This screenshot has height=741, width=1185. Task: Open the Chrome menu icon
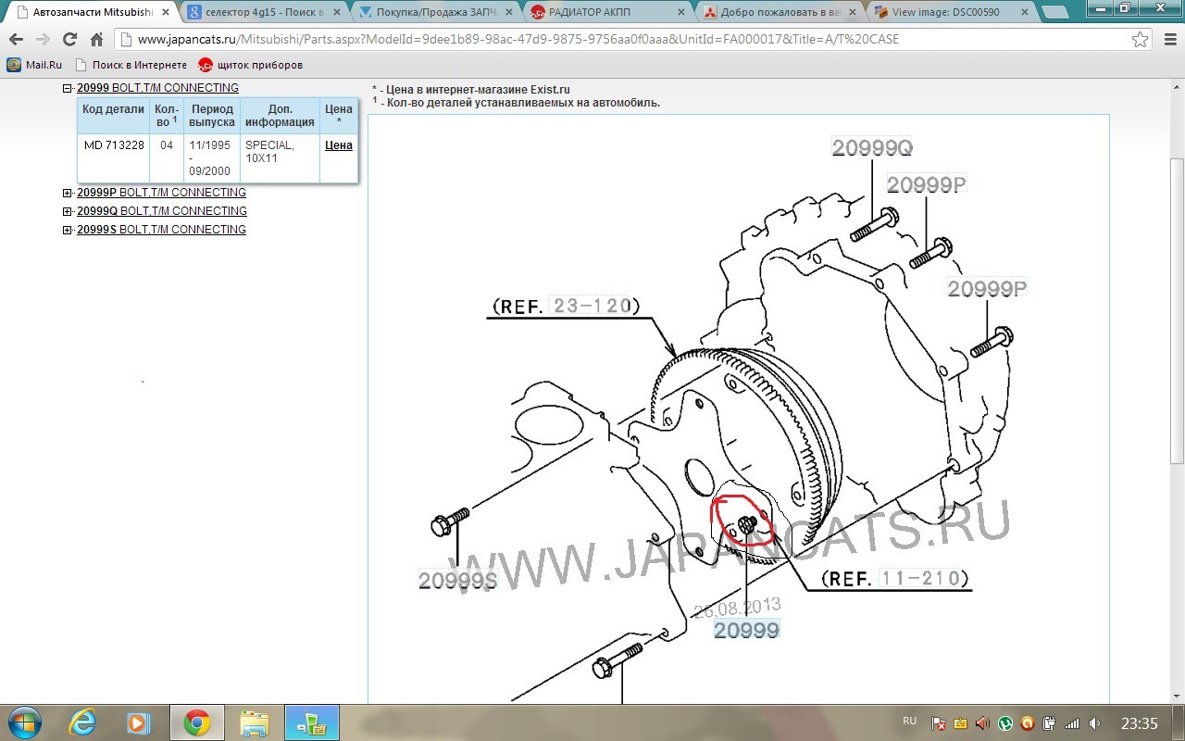click(1168, 40)
